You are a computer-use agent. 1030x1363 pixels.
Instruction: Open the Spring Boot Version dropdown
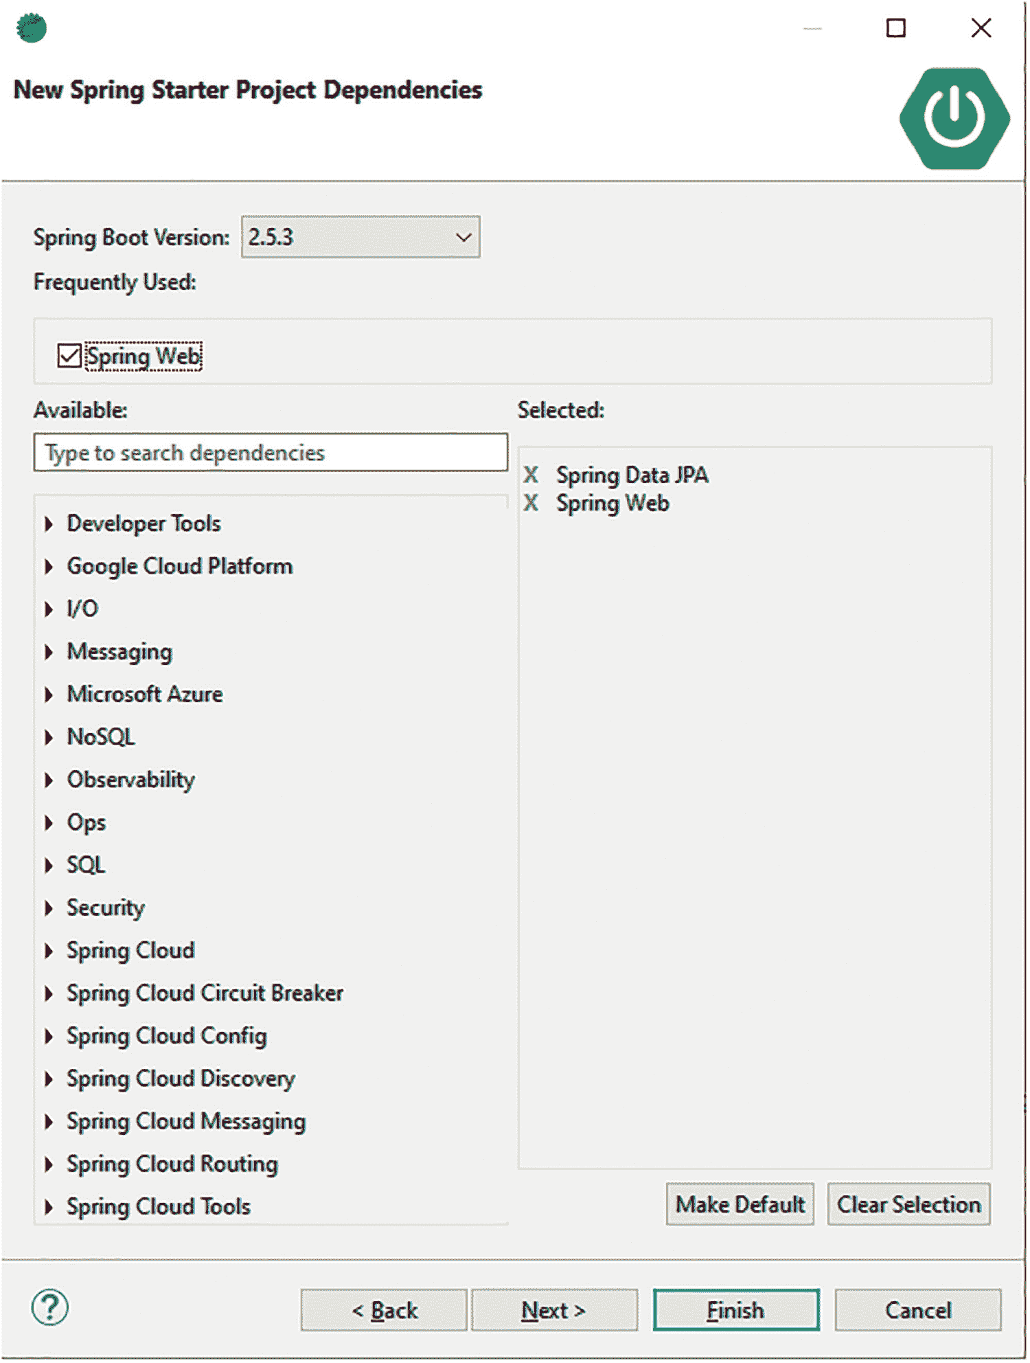pos(360,238)
